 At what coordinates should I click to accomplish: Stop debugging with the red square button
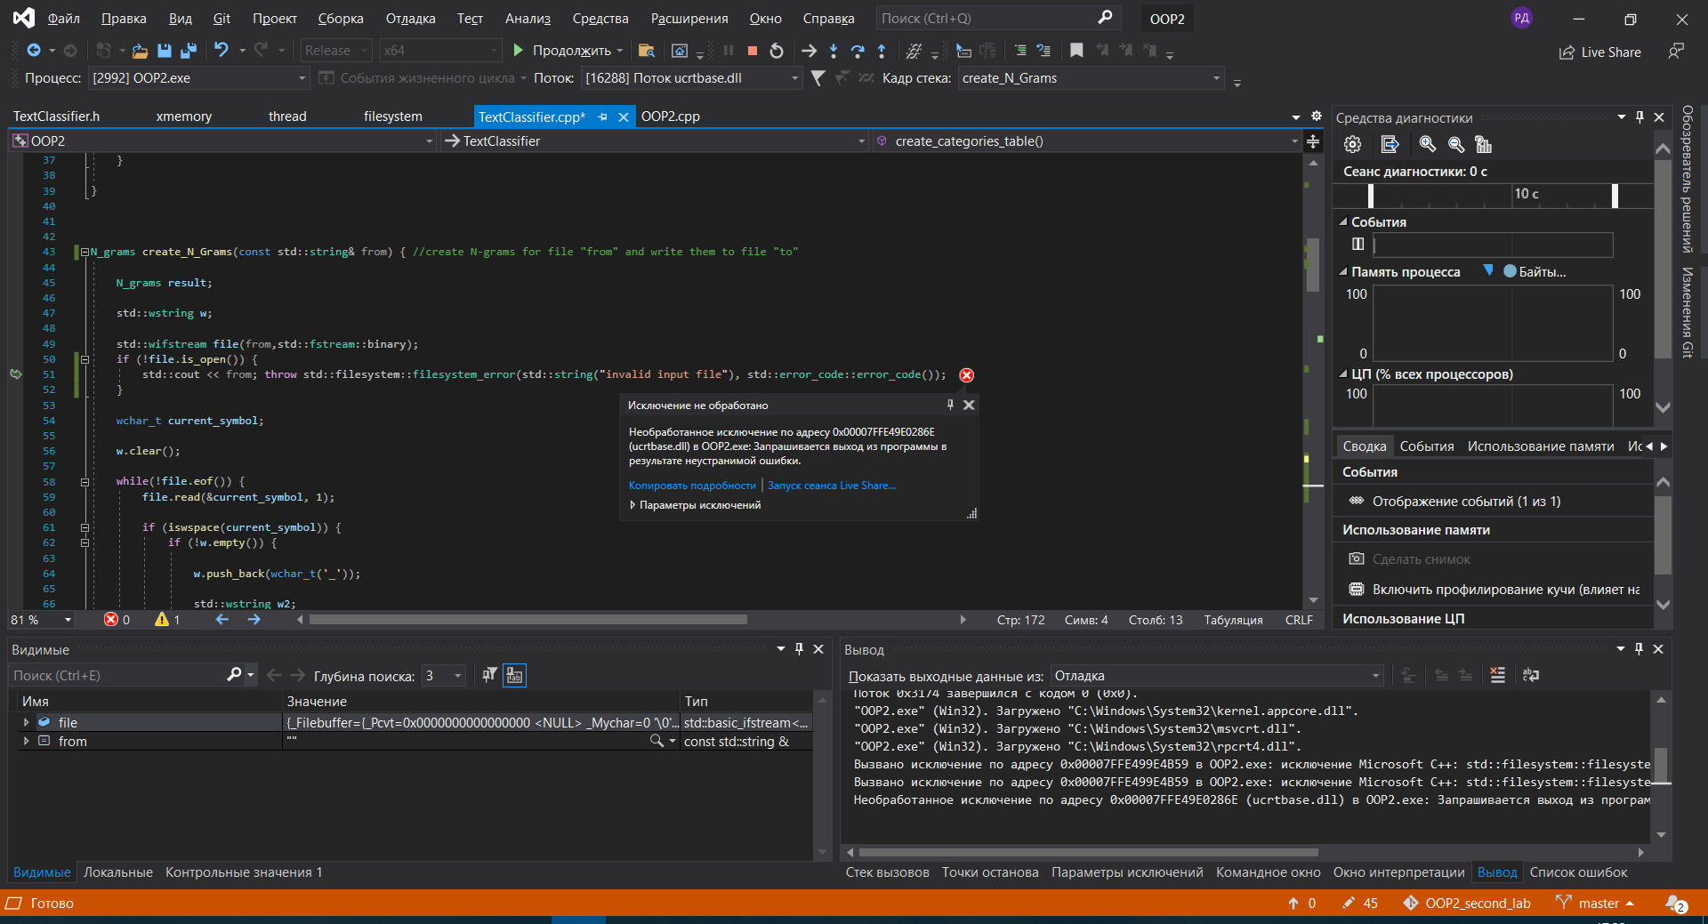point(753,51)
